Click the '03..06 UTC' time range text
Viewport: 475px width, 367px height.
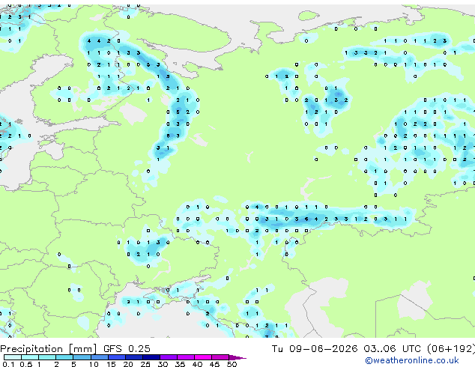[x=393, y=348]
